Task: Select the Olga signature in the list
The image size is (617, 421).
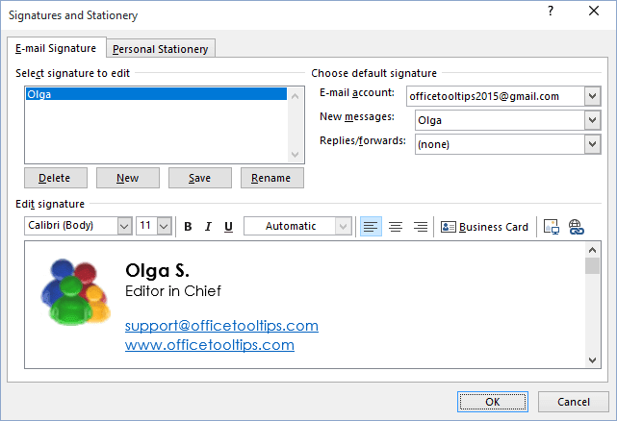Action: 154,94
